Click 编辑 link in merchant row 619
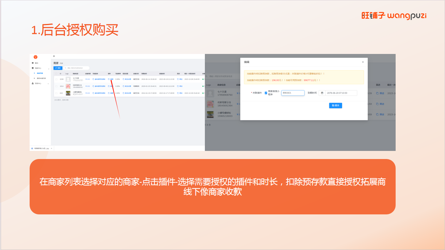The width and height of the screenshot is (445, 250). pyautogui.click(x=112, y=93)
